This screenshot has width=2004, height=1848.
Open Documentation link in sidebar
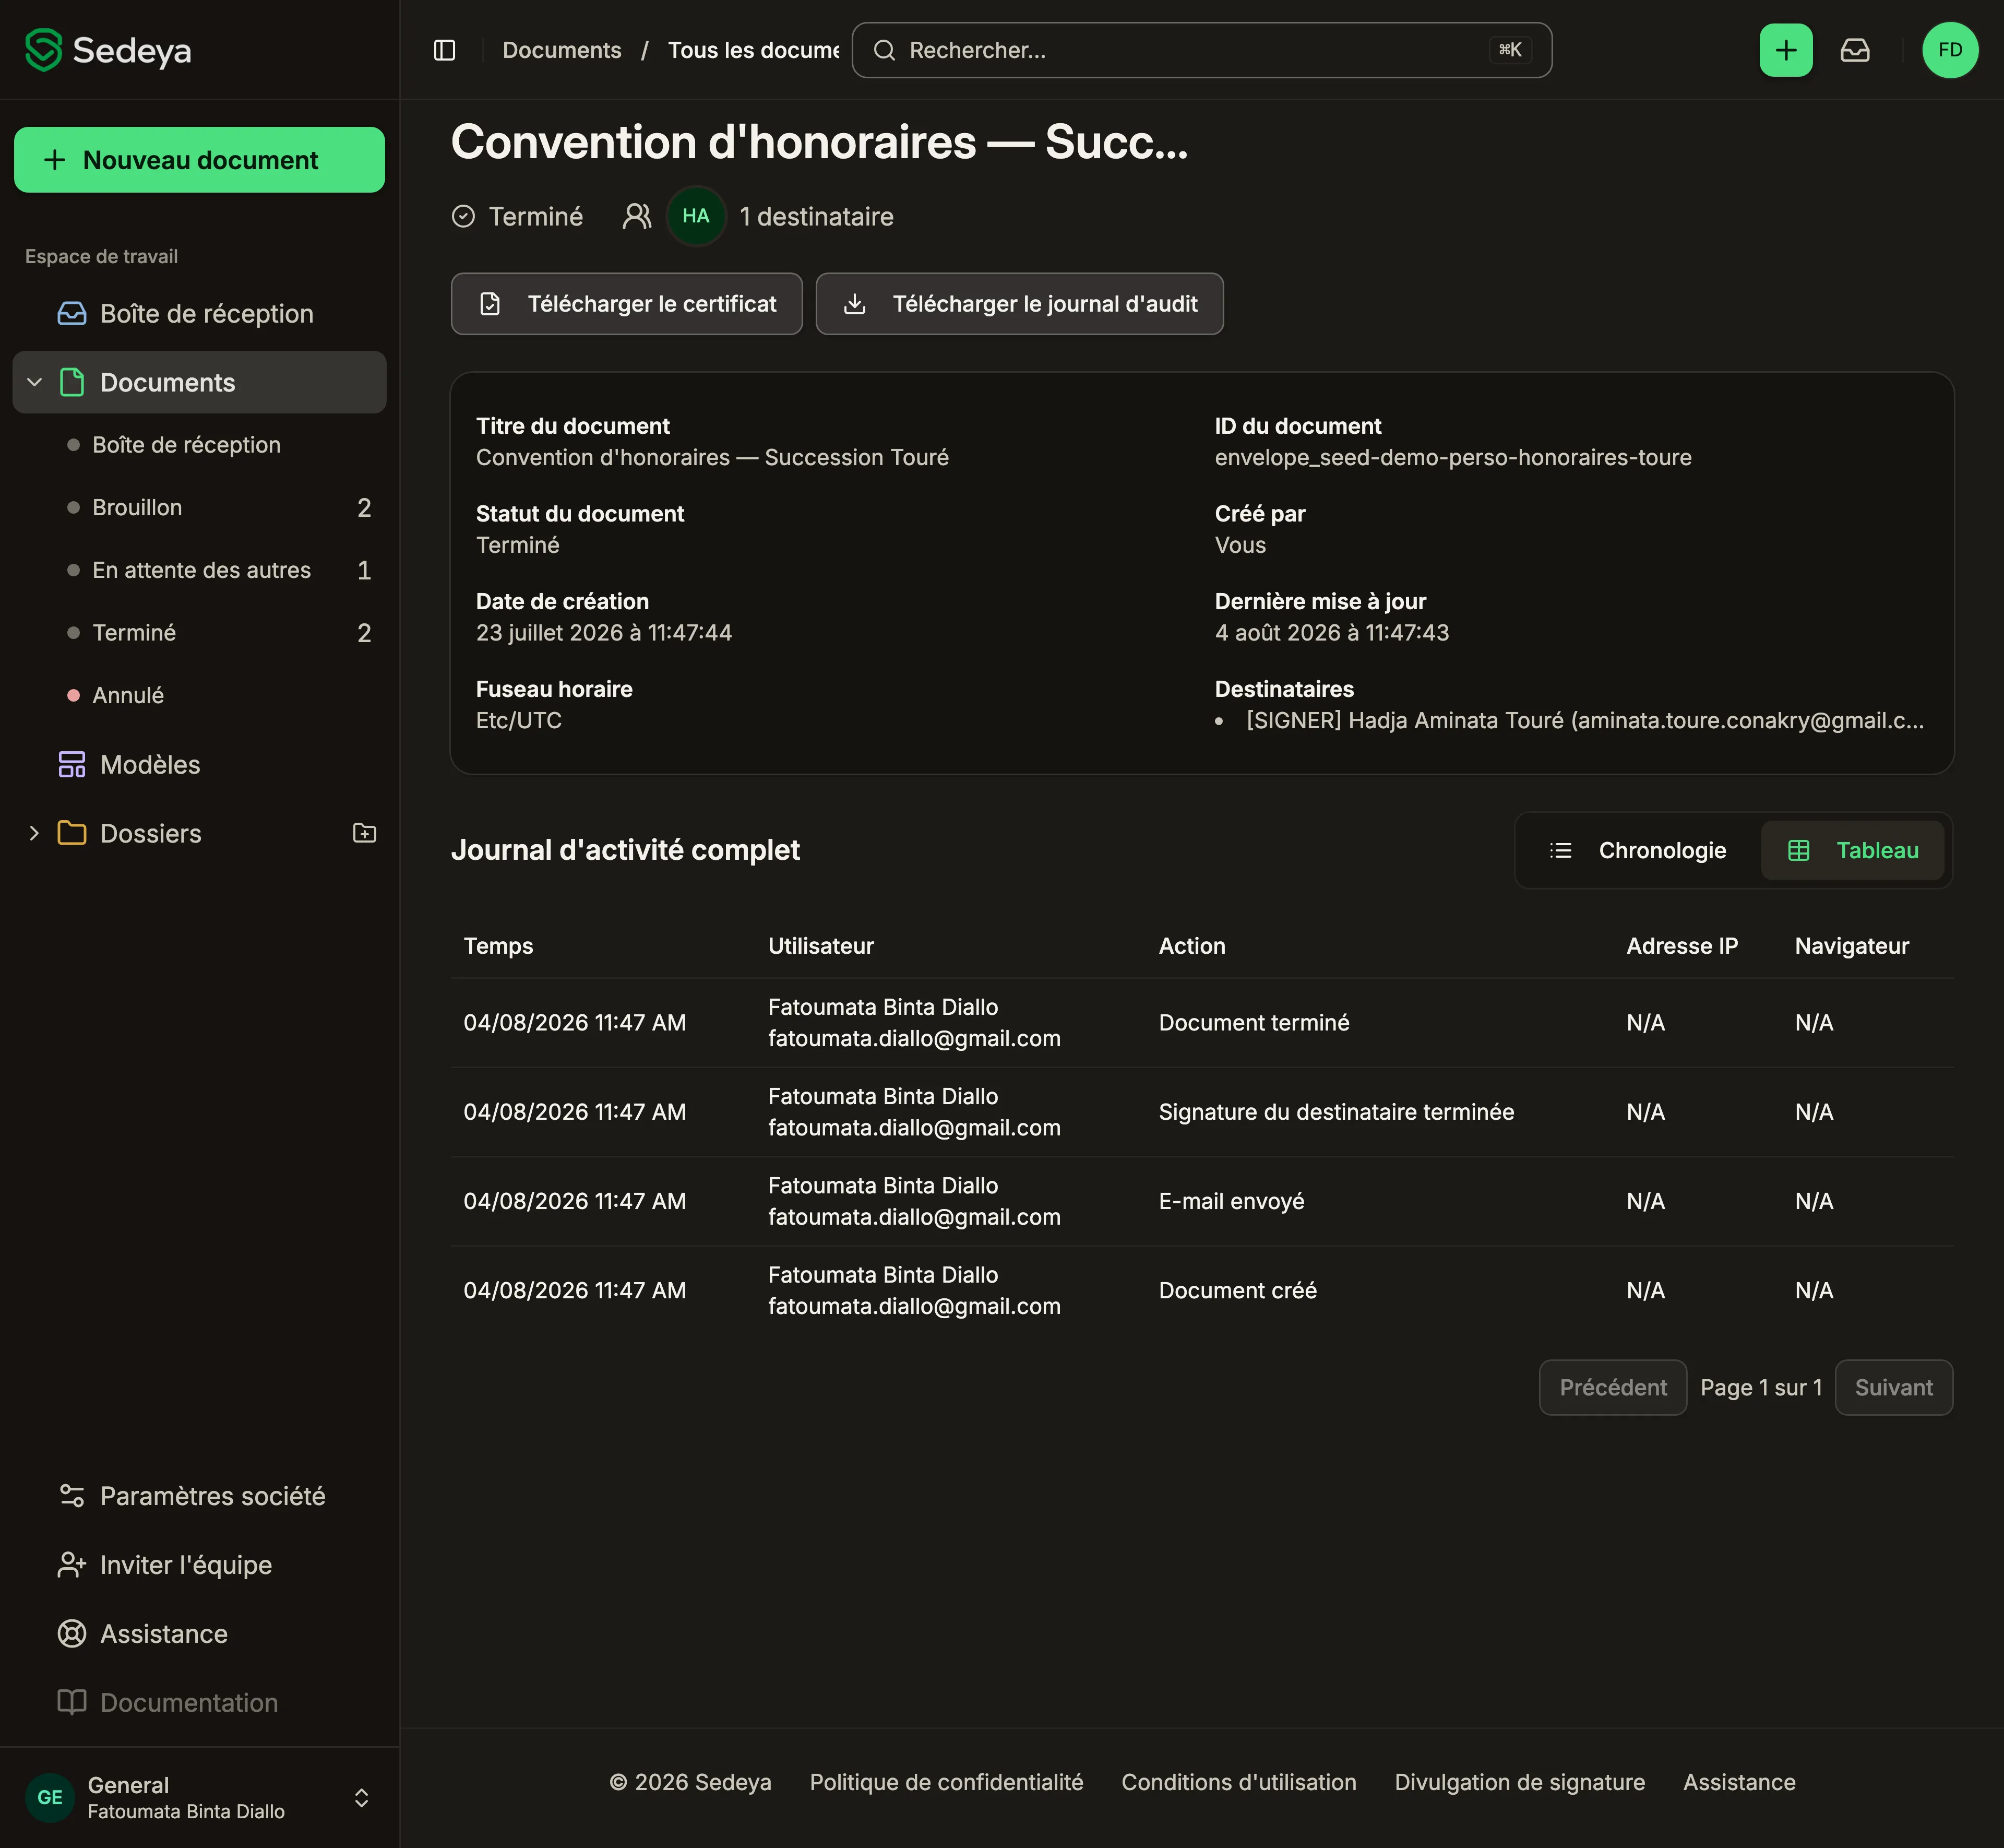(x=199, y=1702)
